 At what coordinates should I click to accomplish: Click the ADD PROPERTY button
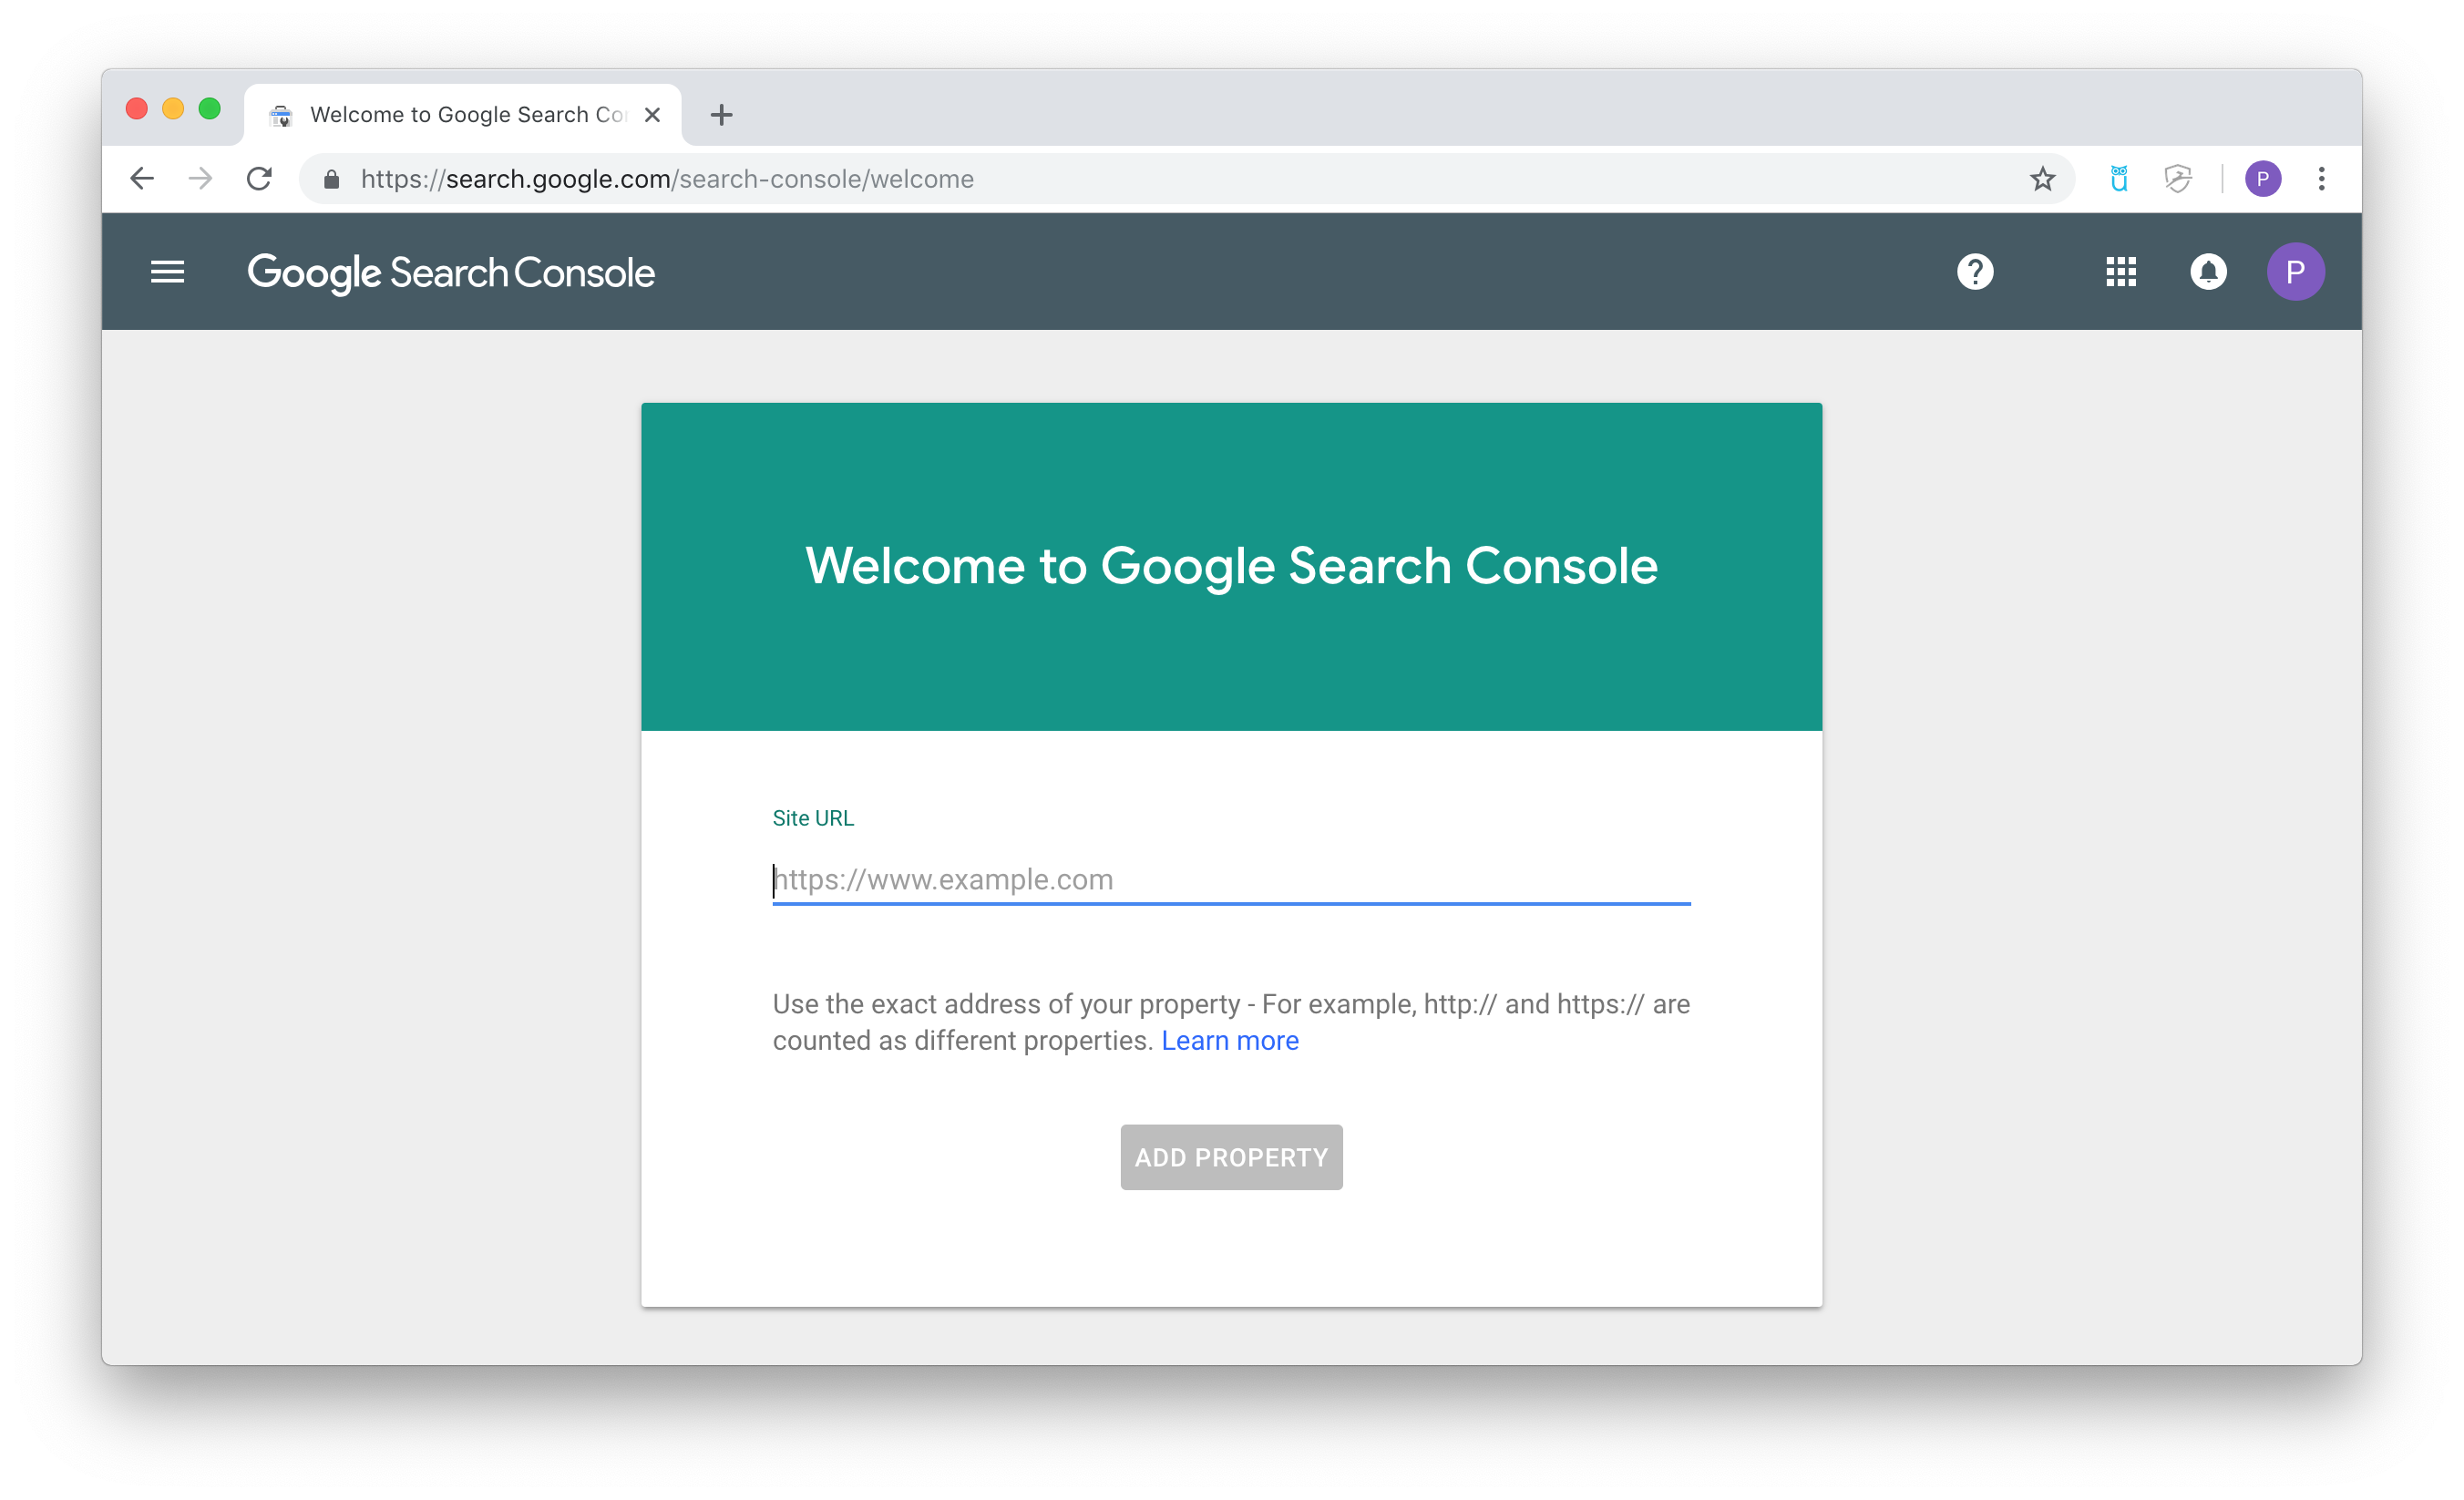tap(1230, 1156)
